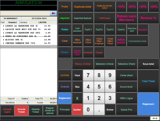Click the small Règlement menu button

pos(65,98)
